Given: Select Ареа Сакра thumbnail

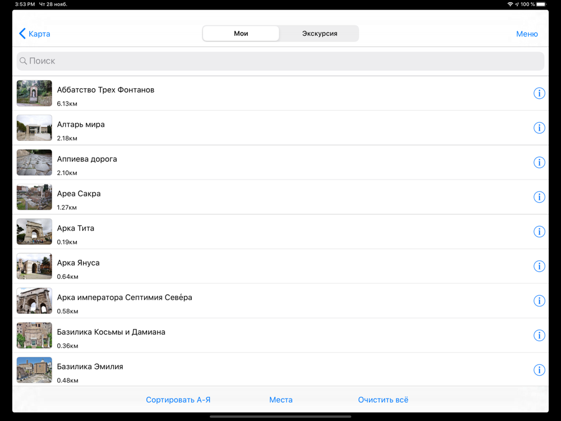Looking at the screenshot, I should pos(34,197).
